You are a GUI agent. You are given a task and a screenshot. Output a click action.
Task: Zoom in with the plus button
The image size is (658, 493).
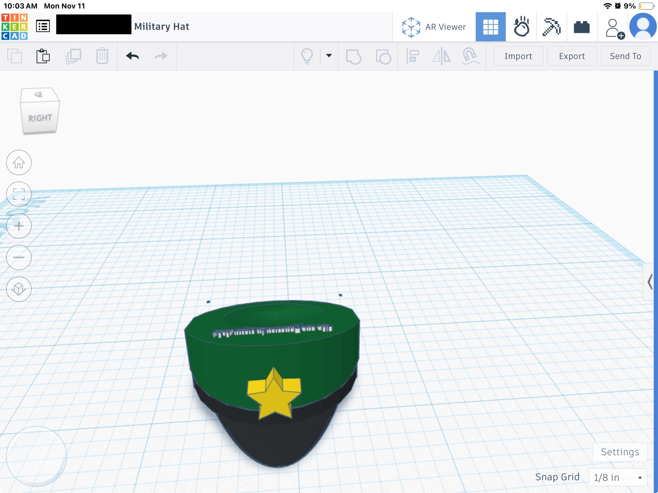(19, 226)
